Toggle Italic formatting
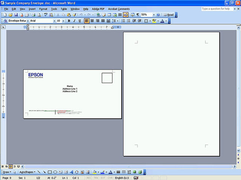Image resolution: width=241 pixels, height=180 pixels. point(75,21)
